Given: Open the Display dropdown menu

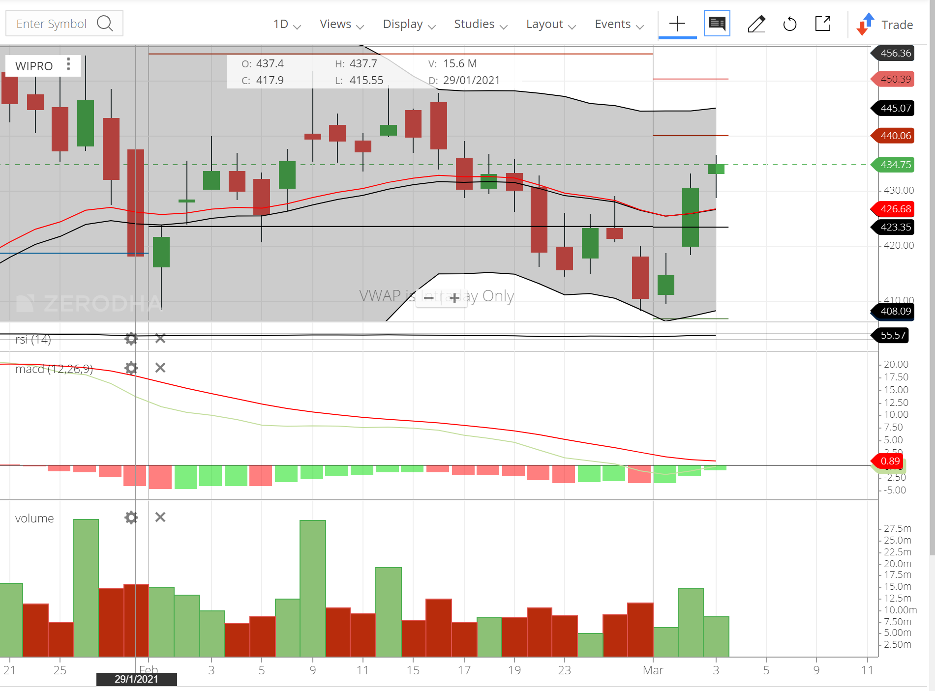Looking at the screenshot, I should 409,24.
